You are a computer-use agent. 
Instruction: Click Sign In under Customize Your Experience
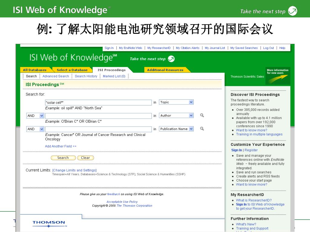click(236, 150)
